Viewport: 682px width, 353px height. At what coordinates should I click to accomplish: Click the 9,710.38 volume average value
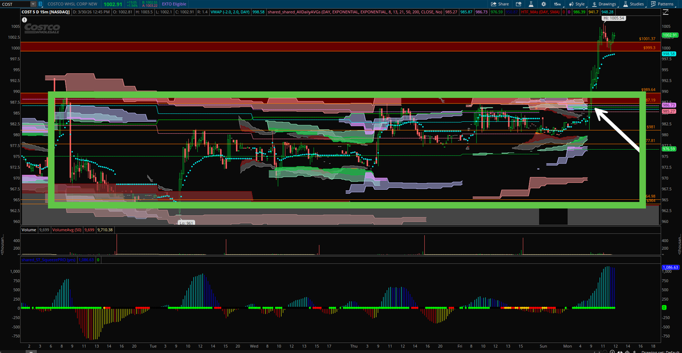pyautogui.click(x=105, y=229)
